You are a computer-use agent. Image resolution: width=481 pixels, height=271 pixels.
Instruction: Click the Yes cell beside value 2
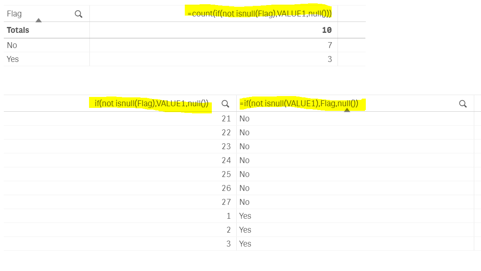[x=245, y=230]
